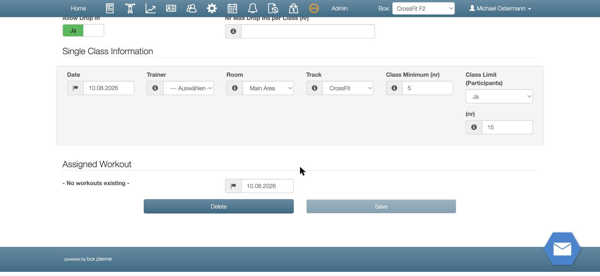Open the notifications bell icon
The width and height of the screenshot is (600, 276).
tap(252, 8)
